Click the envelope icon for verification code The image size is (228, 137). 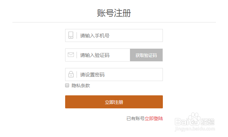[x=71, y=55]
